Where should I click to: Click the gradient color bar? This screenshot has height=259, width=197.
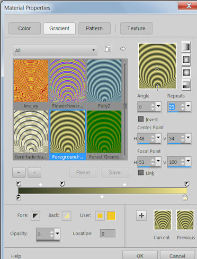pyautogui.click(x=103, y=190)
